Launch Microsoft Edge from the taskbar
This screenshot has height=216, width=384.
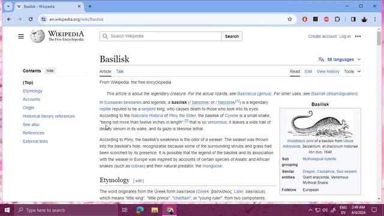140,210
